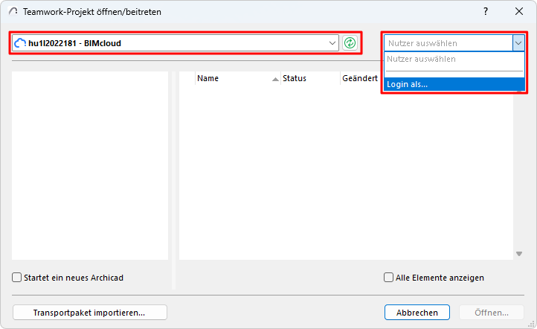This screenshot has height=329, width=537.
Task: Click the BIMcloud cloud icon
Action: click(20, 43)
